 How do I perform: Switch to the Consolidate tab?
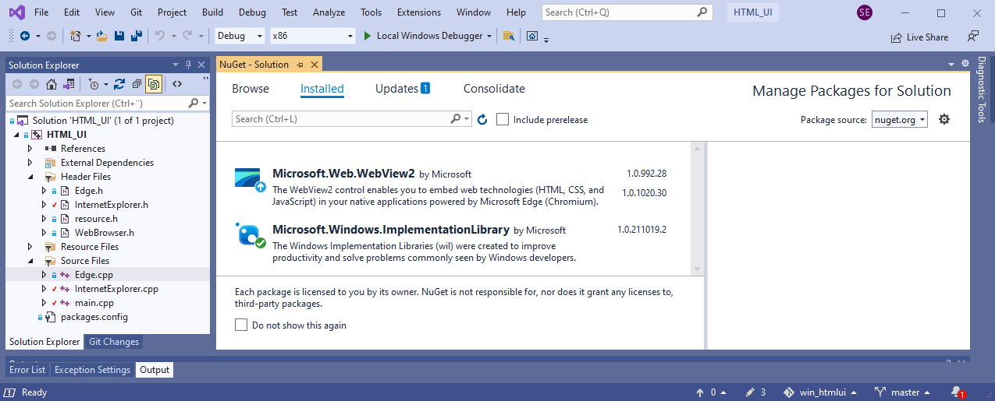494,89
